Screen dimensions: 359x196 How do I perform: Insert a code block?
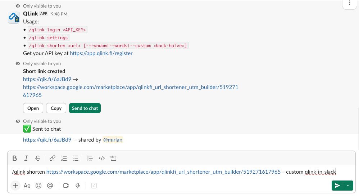pos(113,158)
